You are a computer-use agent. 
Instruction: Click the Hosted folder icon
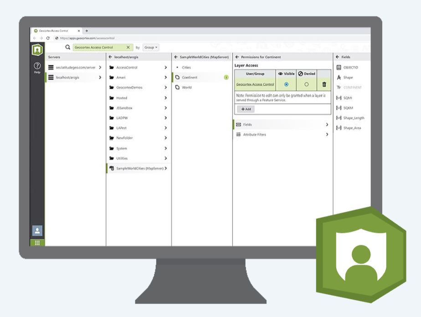(x=112, y=98)
